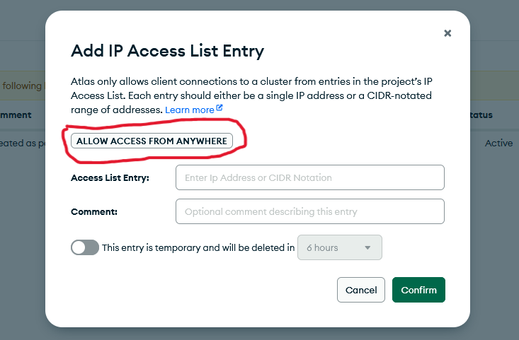This screenshot has width=519, height=340.
Task: Click the optional Comment text field
Action: pos(309,211)
